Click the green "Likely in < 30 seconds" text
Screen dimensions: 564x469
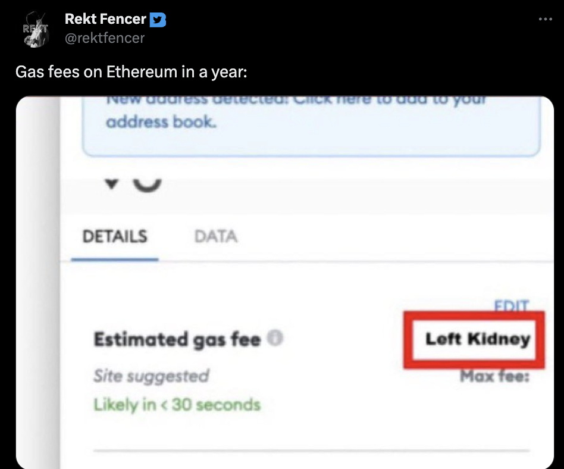pyautogui.click(x=177, y=405)
